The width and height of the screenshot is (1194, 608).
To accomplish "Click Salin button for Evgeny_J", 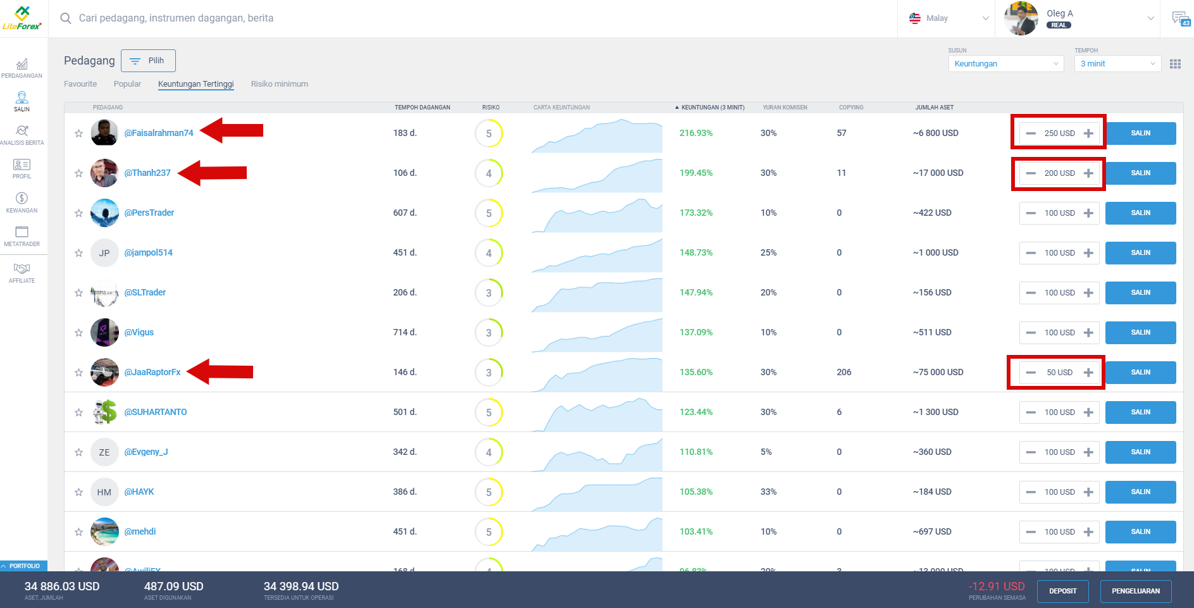I will pyautogui.click(x=1140, y=452).
